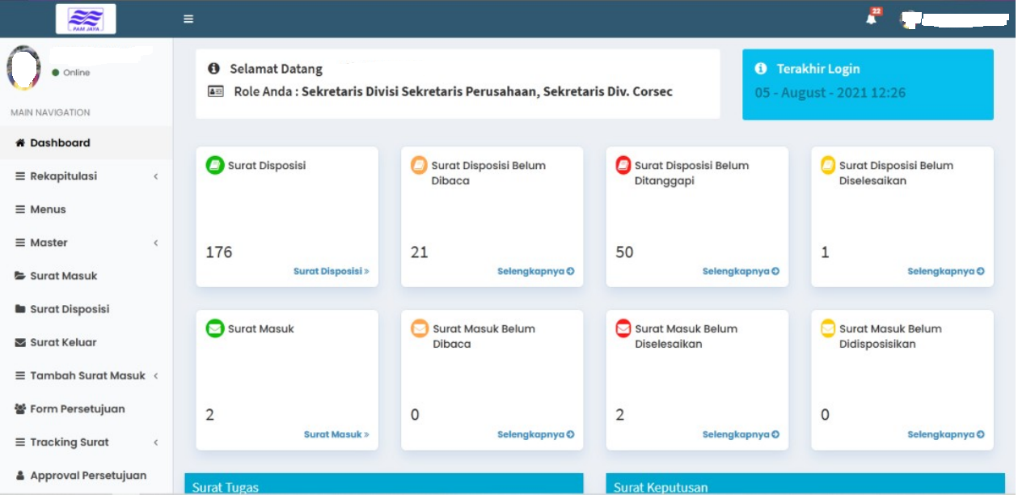Go to Approval Persetujuan menu item
Image resolution: width=1018 pixels, height=495 pixels.
point(87,476)
